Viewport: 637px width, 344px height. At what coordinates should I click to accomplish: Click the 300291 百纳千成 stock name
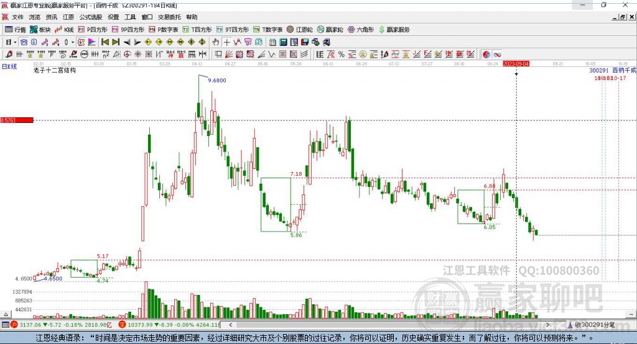tap(613, 70)
